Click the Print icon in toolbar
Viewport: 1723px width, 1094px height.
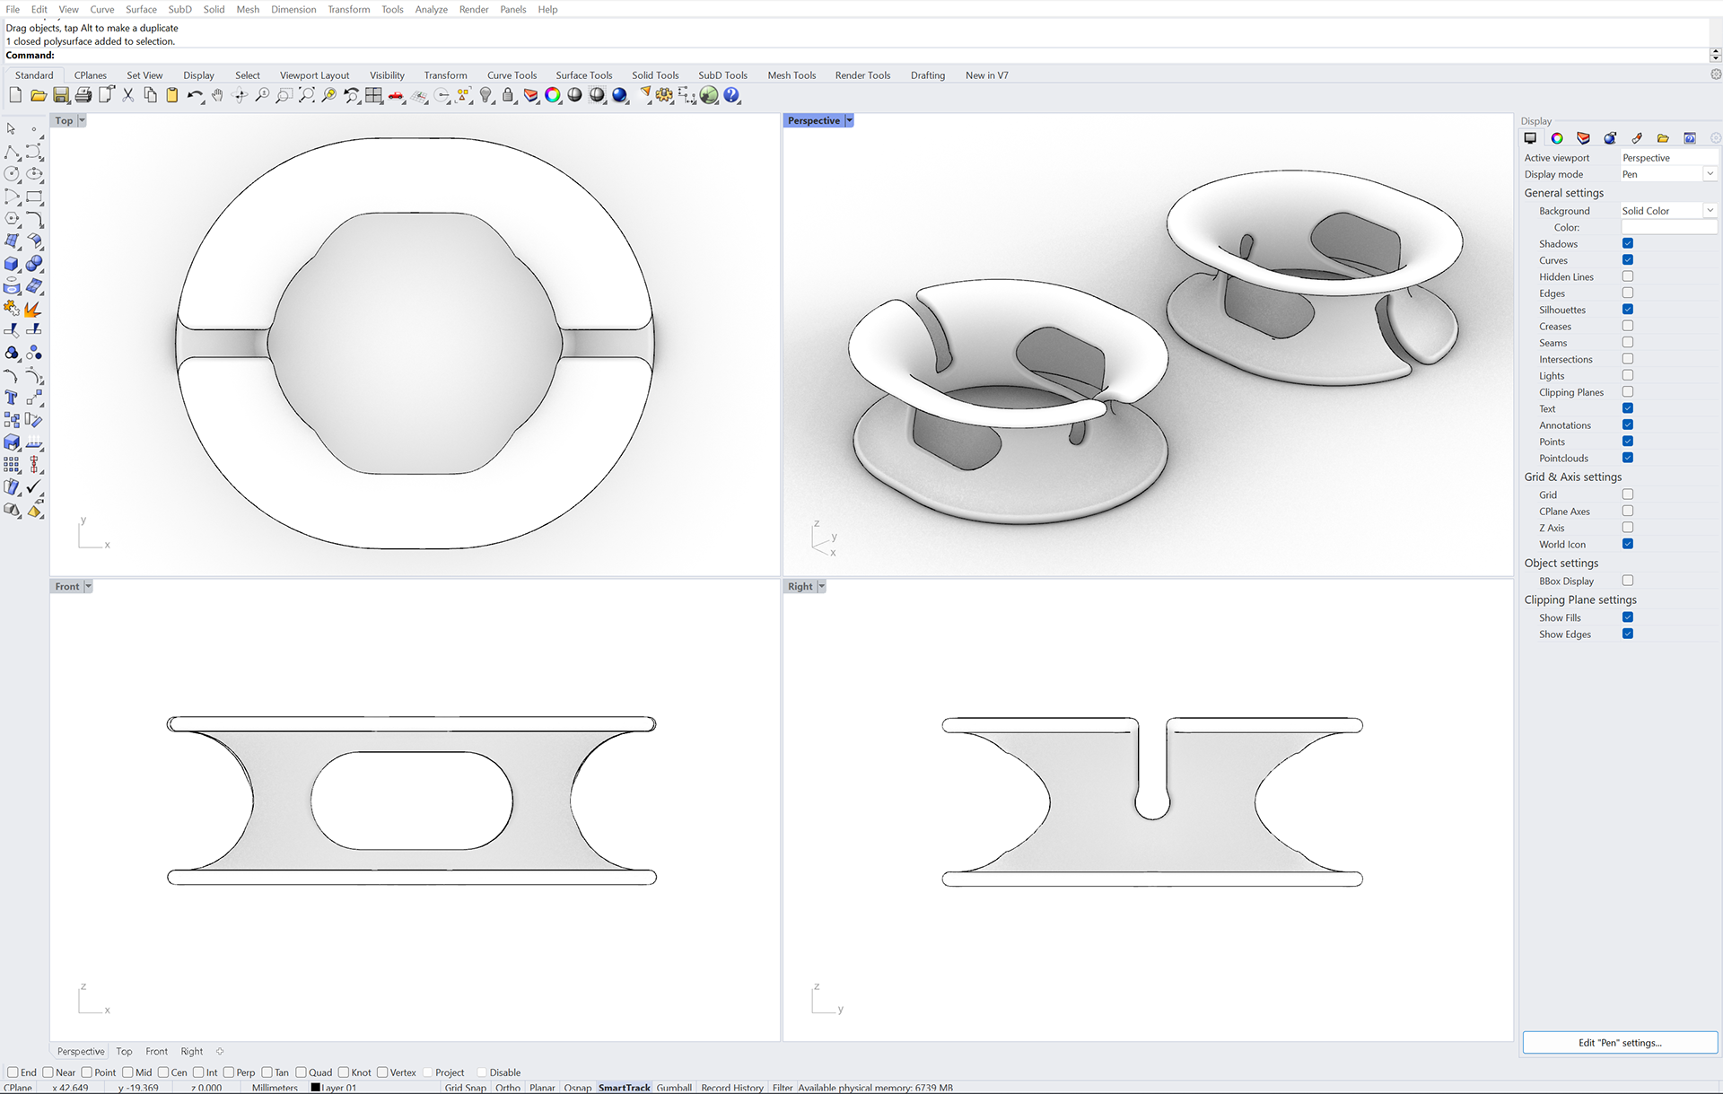pyautogui.click(x=83, y=95)
